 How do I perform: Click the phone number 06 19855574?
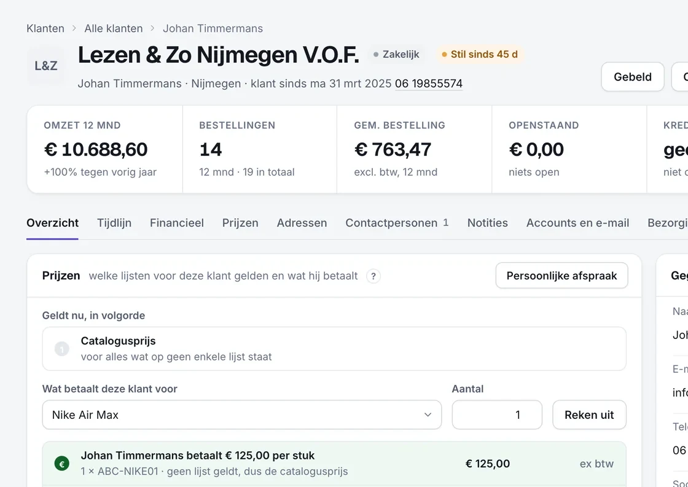[429, 84]
